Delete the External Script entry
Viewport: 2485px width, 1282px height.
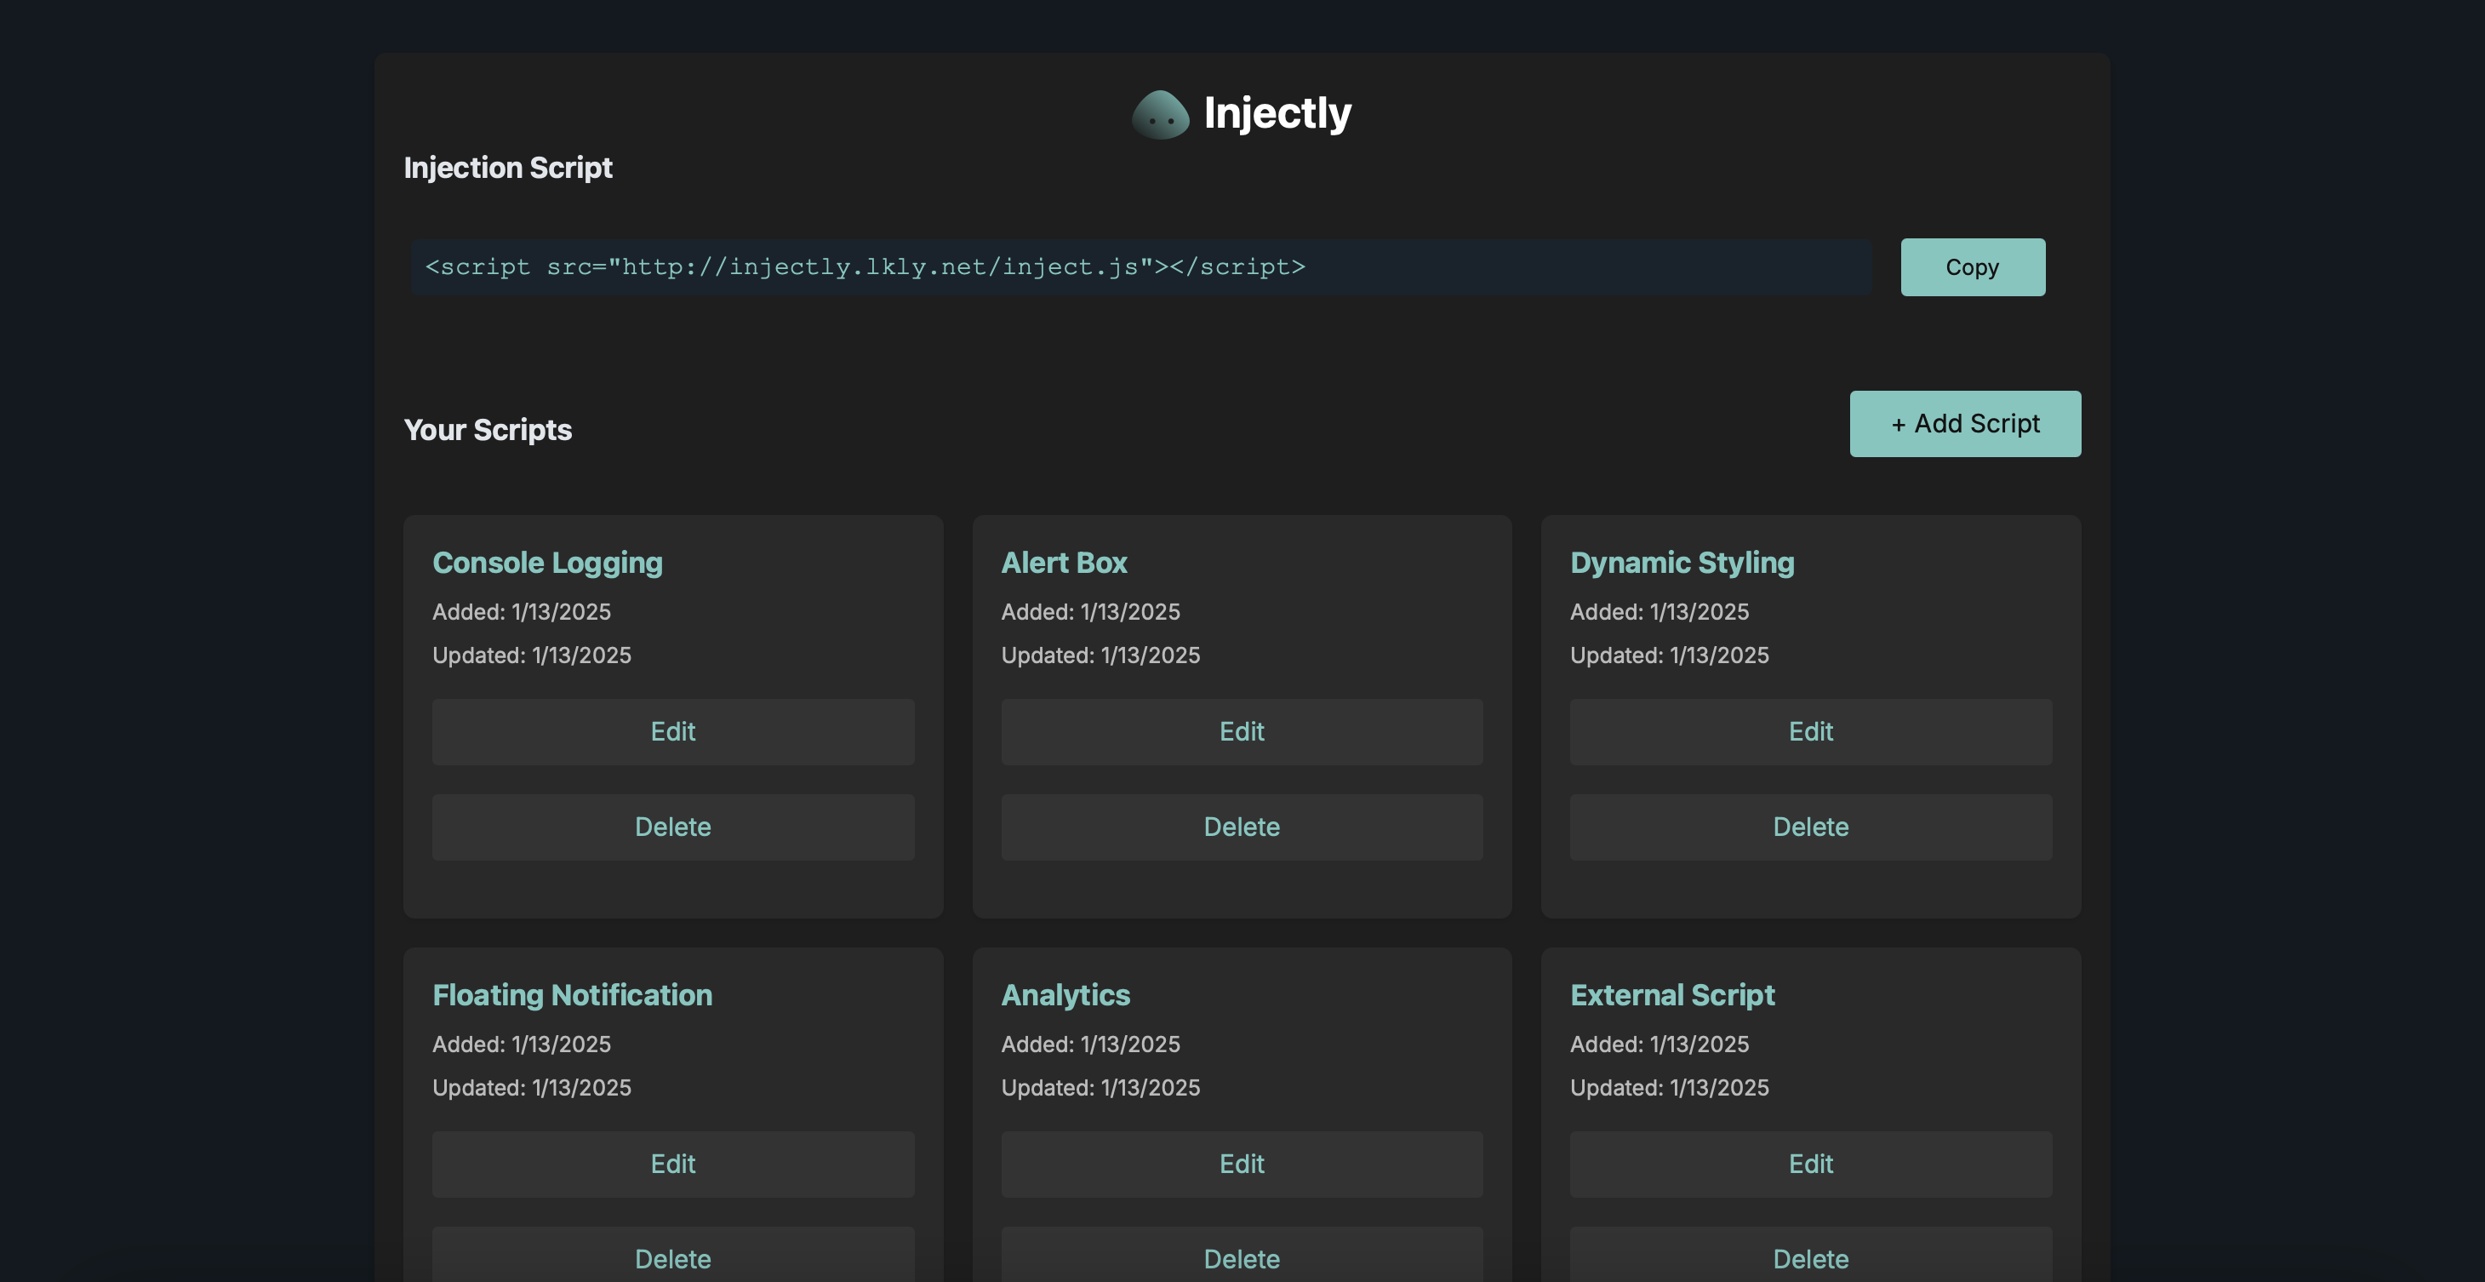click(1810, 1259)
